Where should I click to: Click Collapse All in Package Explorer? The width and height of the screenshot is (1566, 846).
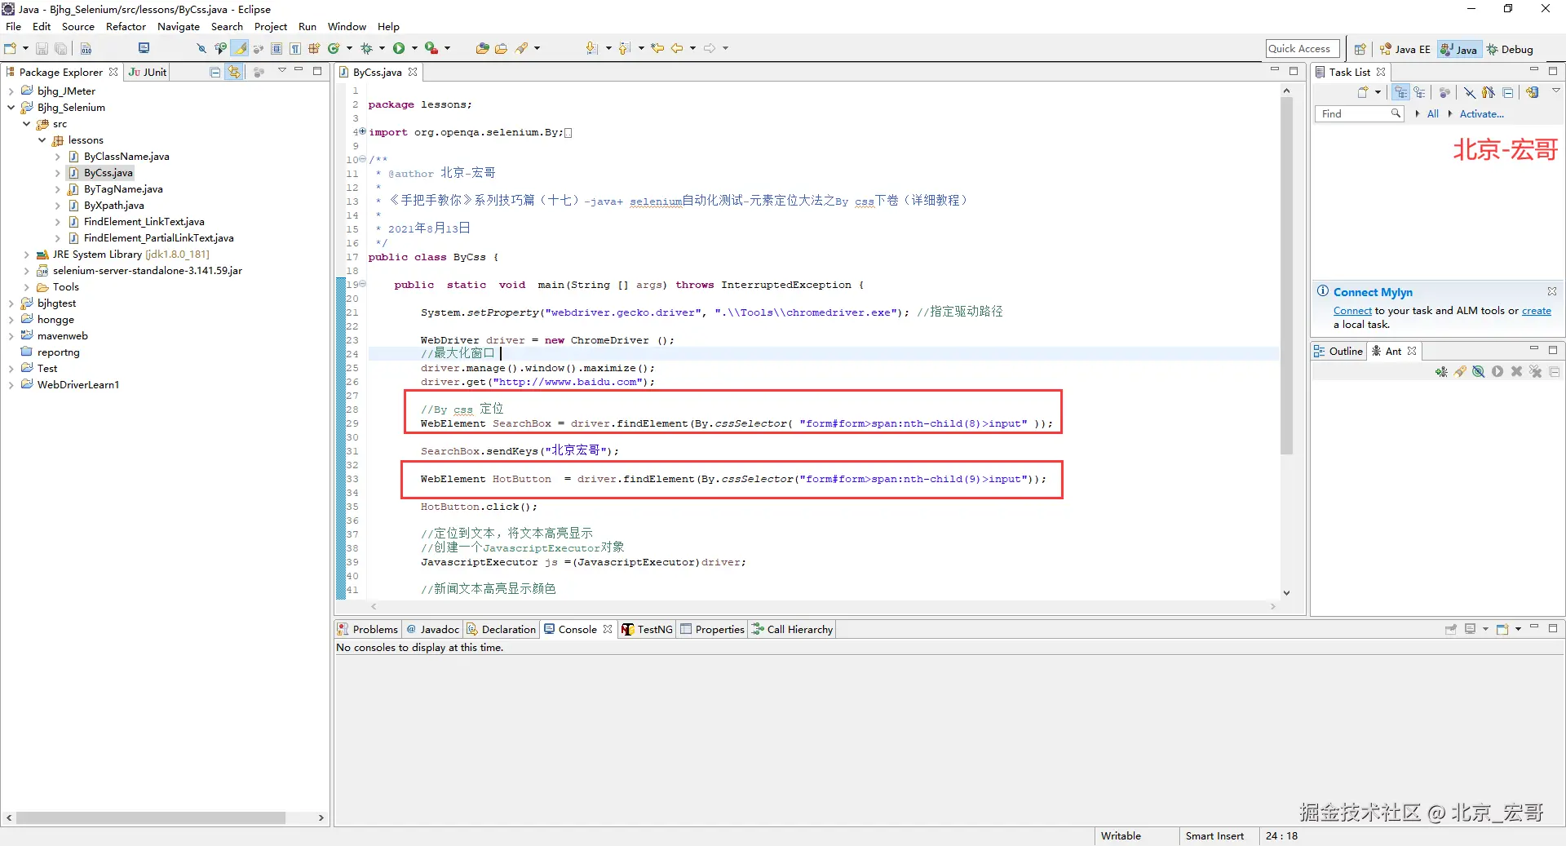215,72
